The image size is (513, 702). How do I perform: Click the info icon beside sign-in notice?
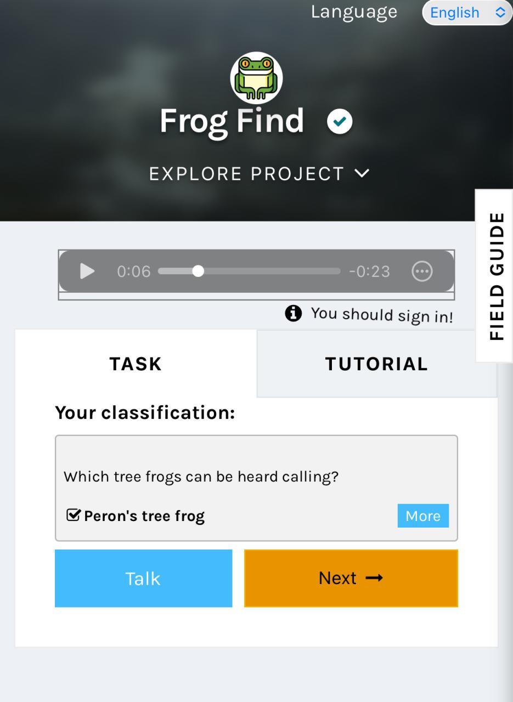[294, 313]
